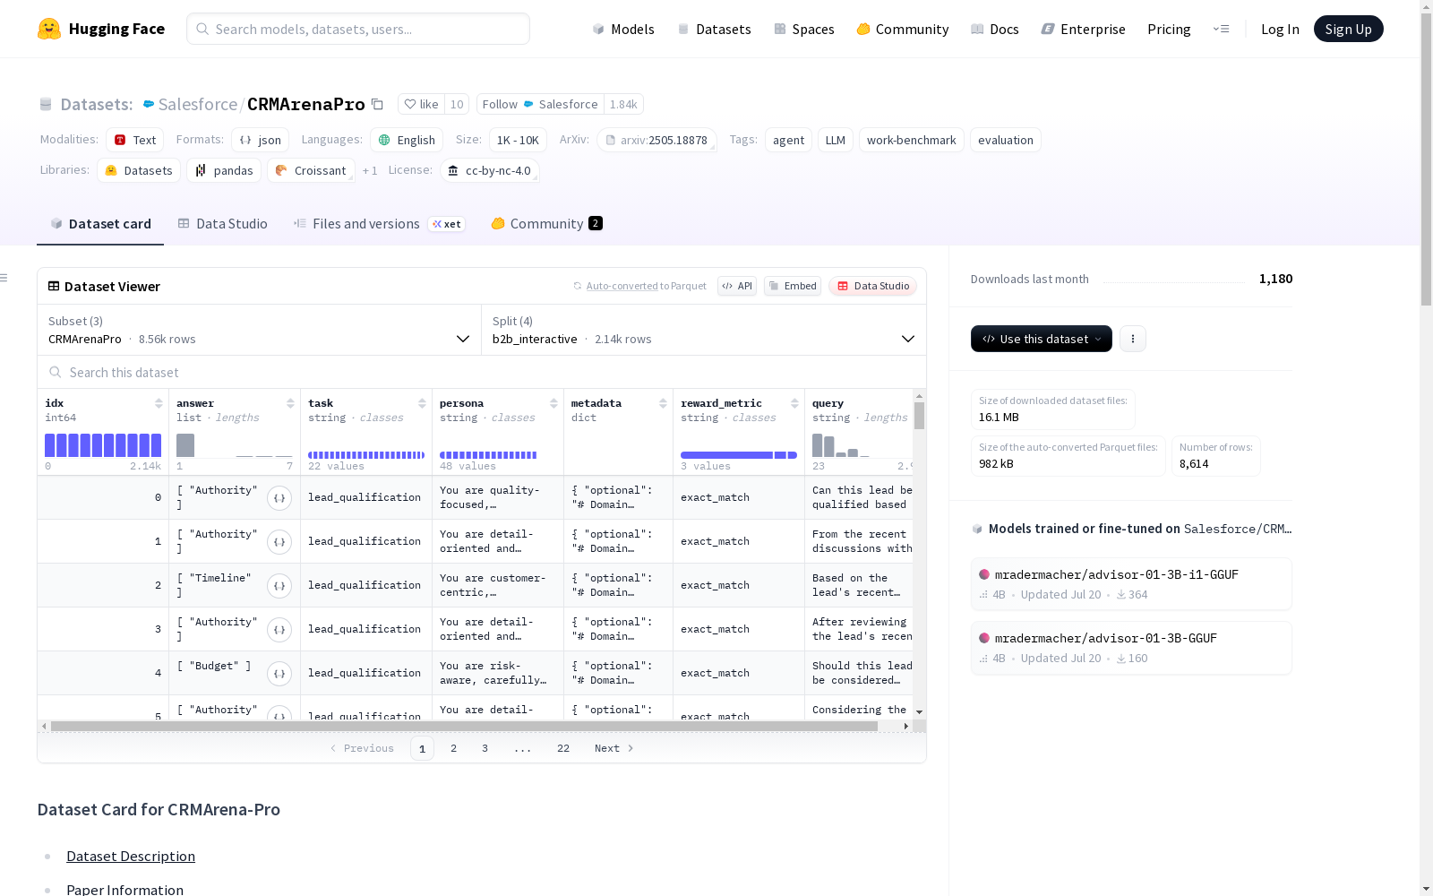Open the arxiv:2505.18878 paper tag
Screen dimensions: 1433x896
(x=656, y=140)
